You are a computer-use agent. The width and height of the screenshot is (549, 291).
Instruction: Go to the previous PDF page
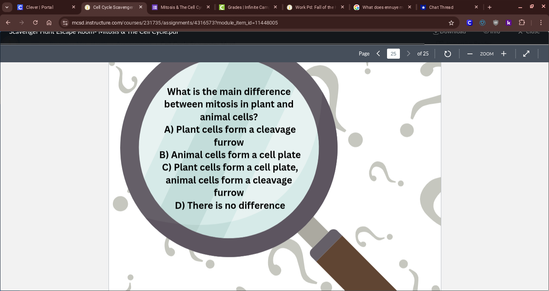378,53
